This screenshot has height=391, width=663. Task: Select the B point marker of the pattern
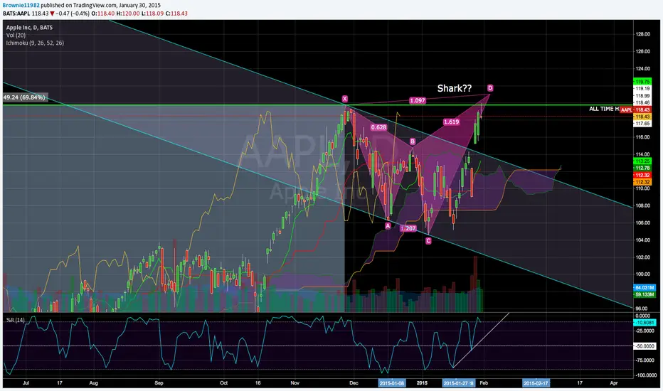(413, 141)
